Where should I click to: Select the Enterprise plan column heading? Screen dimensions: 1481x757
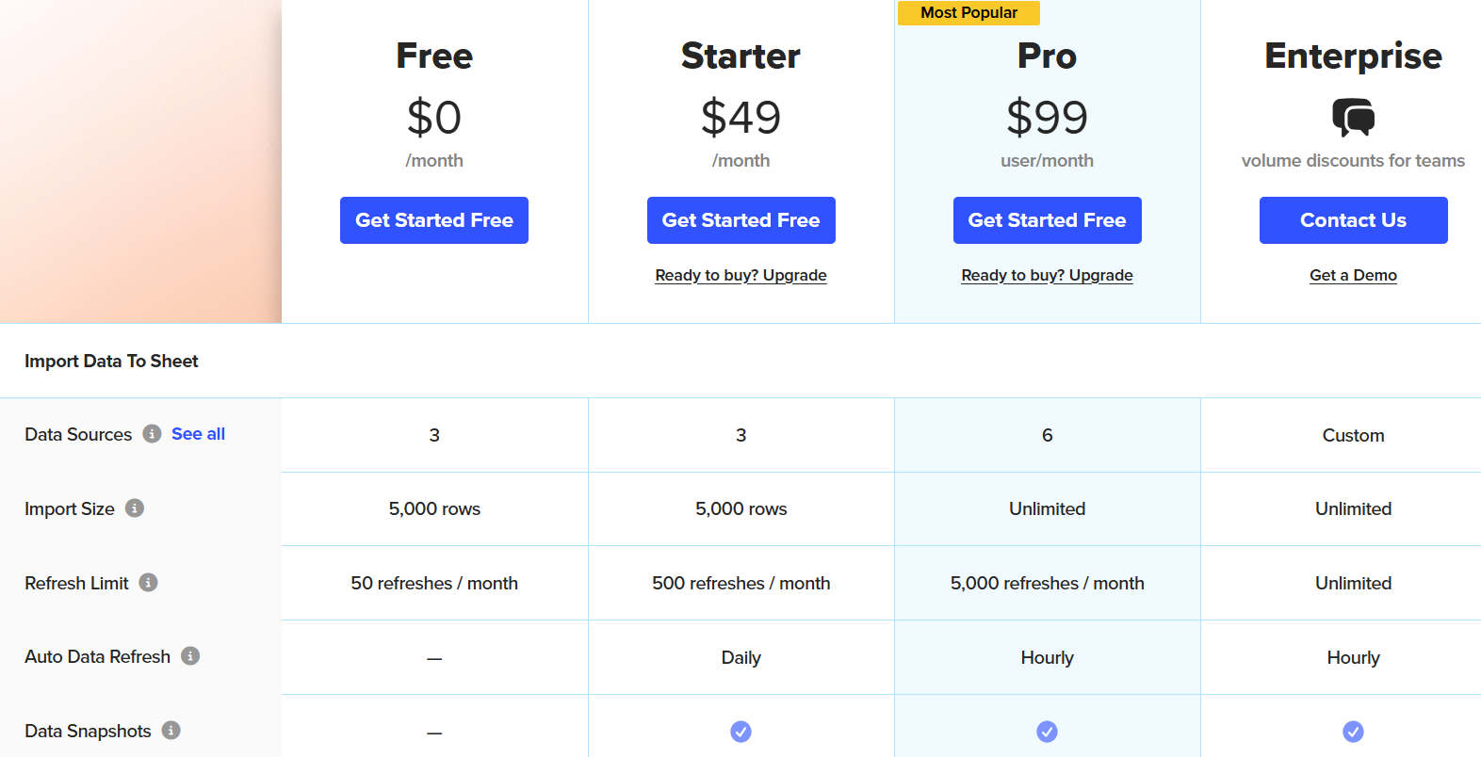click(1353, 56)
